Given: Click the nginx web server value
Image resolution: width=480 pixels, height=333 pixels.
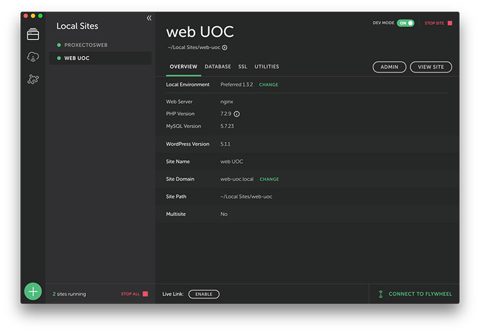Looking at the screenshot, I should point(227,102).
